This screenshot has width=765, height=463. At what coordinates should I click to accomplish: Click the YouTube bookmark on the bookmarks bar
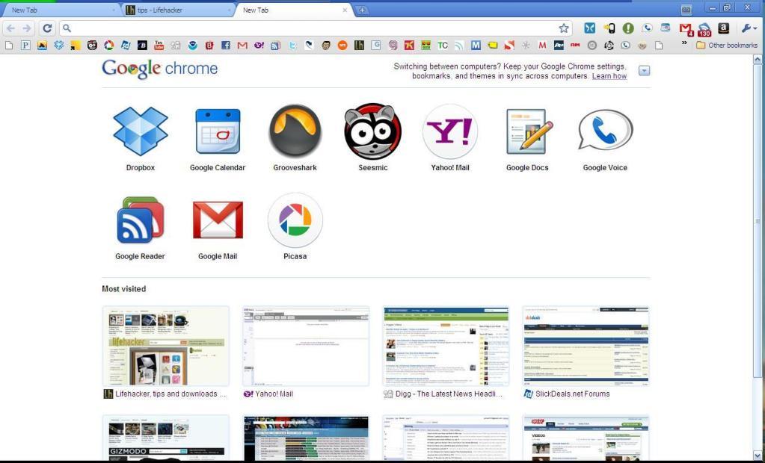161,45
